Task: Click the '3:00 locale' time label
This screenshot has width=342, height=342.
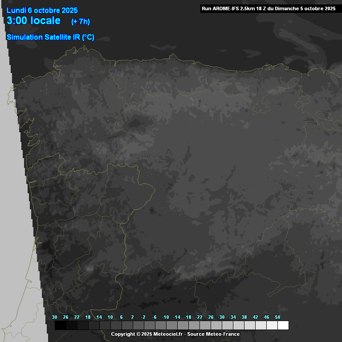Action: point(34,20)
